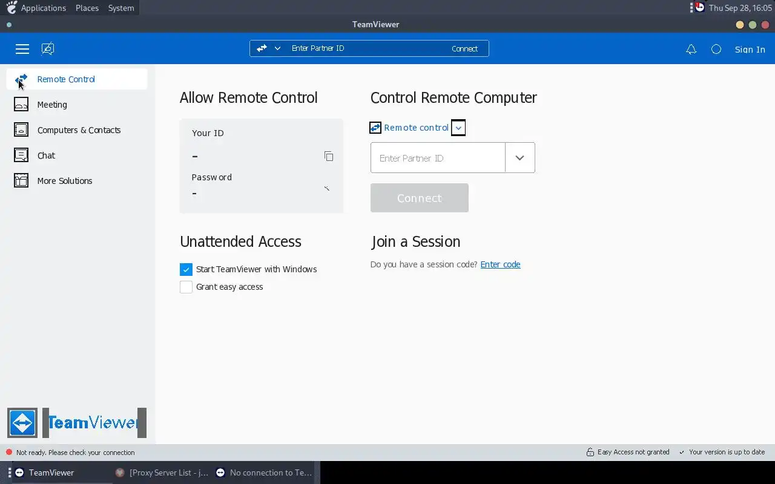Copy Your ID with the copy icon

[329, 156]
